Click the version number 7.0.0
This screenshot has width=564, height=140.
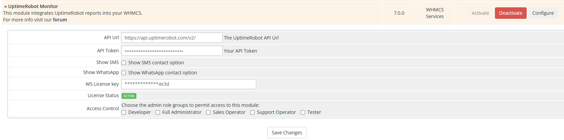(399, 13)
